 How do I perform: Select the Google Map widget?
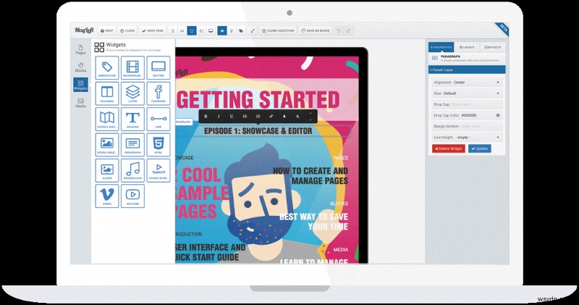(x=107, y=119)
